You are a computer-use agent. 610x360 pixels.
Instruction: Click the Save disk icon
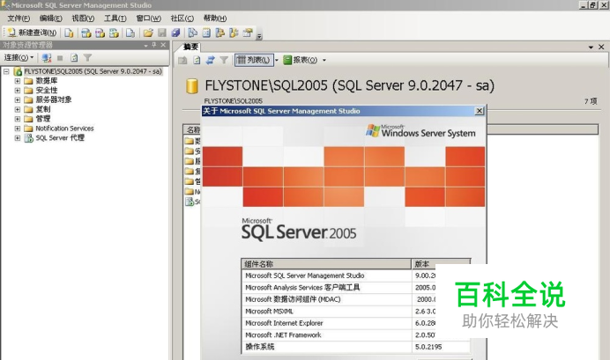point(162,33)
